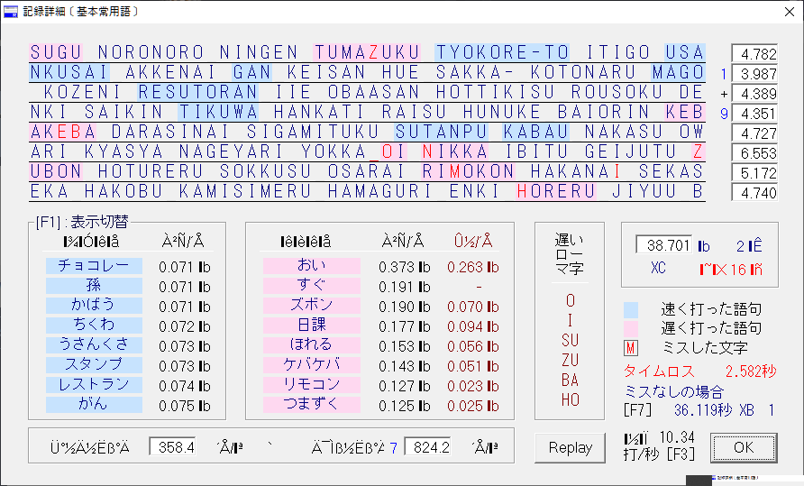Select fast word がん

click(x=94, y=405)
